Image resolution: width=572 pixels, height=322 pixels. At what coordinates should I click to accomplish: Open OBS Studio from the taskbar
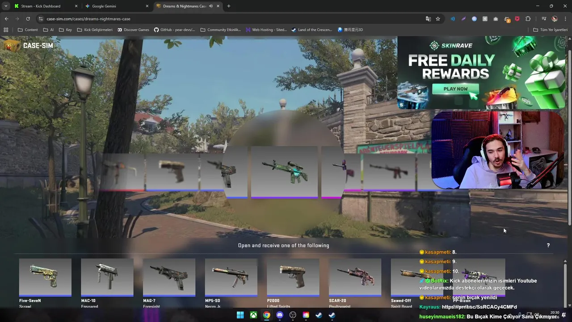(x=293, y=315)
